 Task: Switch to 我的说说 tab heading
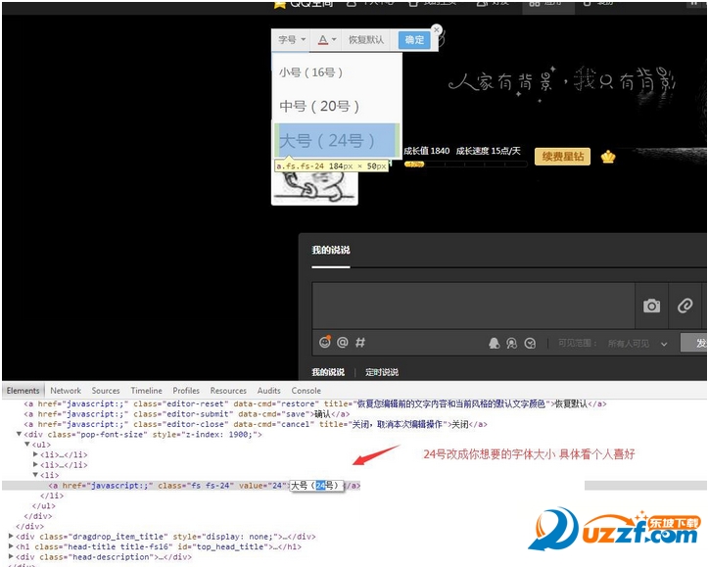point(331,250)
